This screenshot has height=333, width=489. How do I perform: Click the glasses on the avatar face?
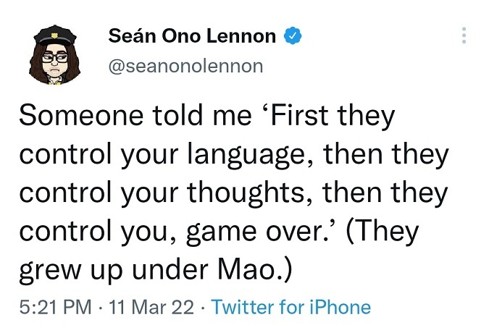point(54,58)
